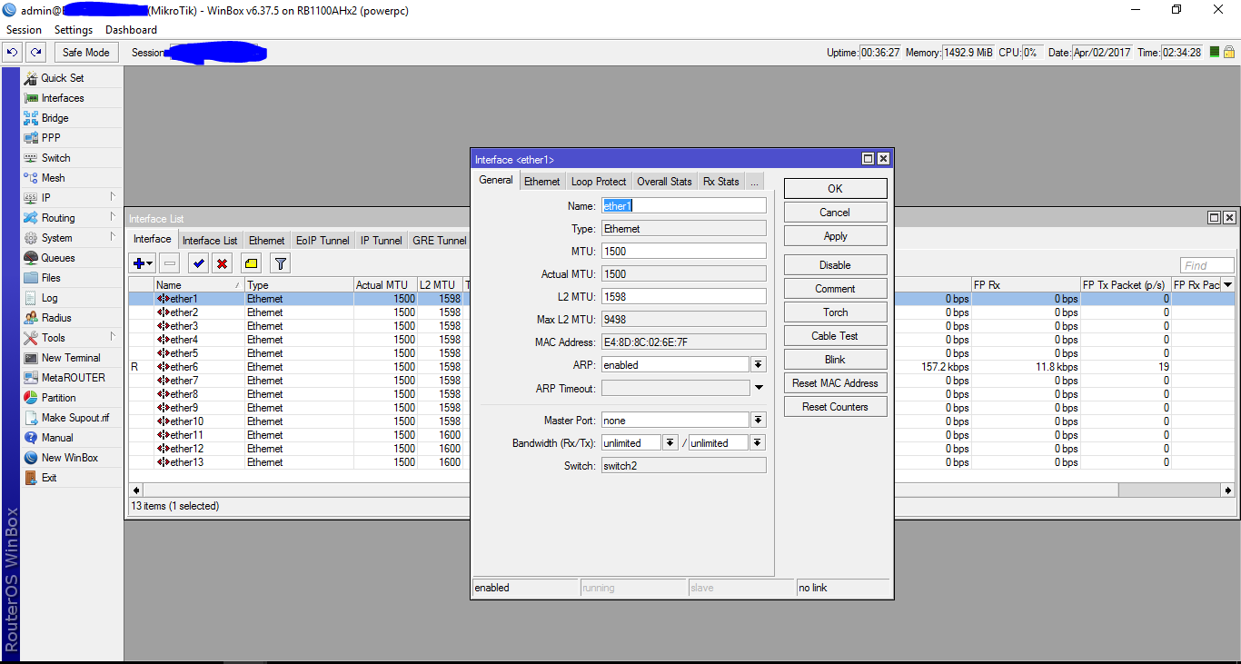
Task: Open the Settings menu
Action: (x=74, y=30)
